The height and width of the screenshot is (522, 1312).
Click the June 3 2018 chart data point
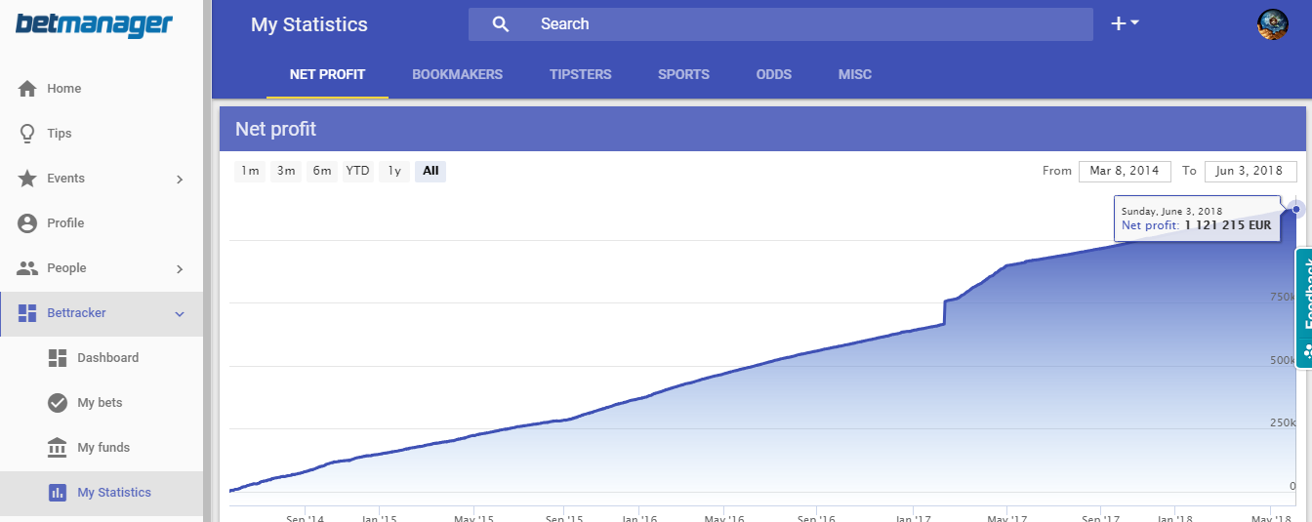point(1296,208)
